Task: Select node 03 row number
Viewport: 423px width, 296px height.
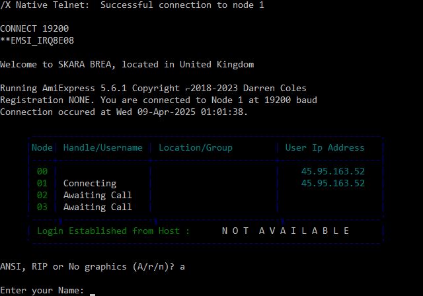Action: (42, 207)
